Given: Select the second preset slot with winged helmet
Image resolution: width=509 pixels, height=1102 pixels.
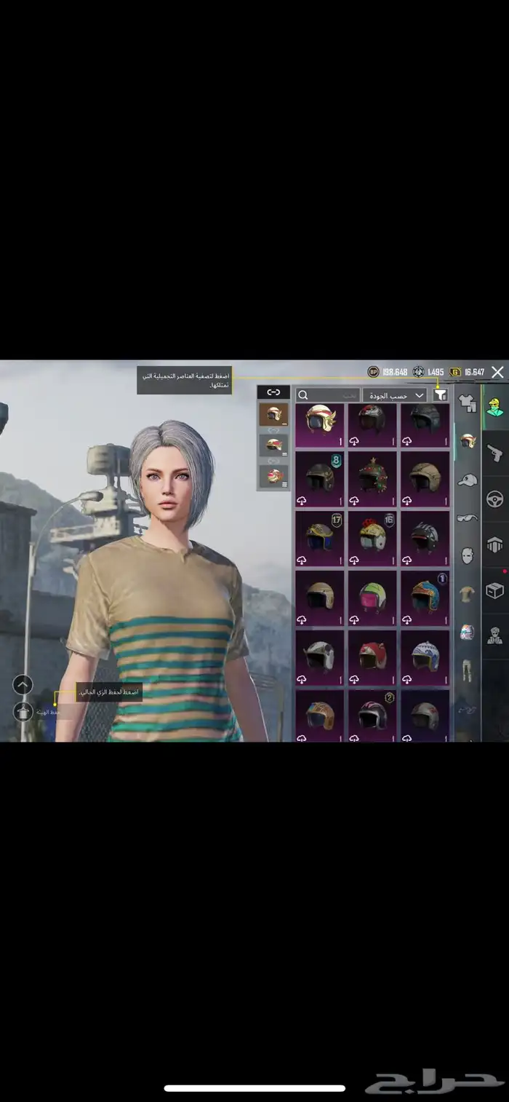Looking at the screenshot, I should 273,445.
